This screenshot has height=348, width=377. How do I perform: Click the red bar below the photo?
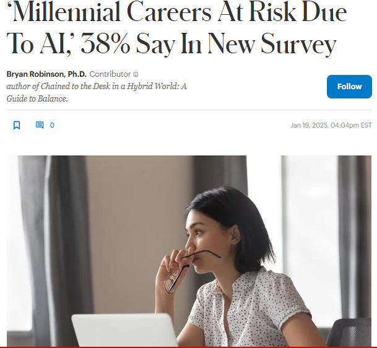[x=188, y=347]
